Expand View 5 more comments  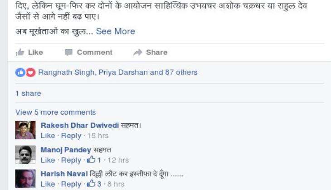click(55, 112)
